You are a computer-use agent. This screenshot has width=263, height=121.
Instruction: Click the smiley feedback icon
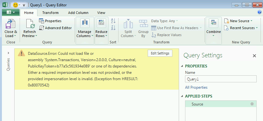tap(16, 5)
